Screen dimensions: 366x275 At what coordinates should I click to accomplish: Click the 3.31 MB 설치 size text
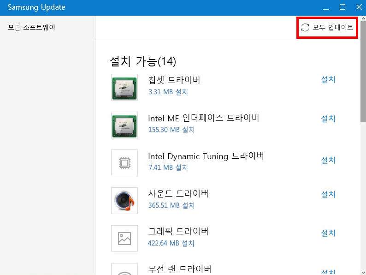(x=168, y=92)
